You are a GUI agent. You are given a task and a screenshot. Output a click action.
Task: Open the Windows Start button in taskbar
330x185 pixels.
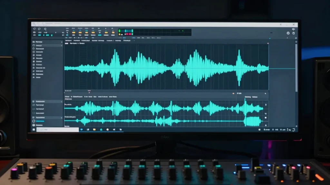34,130
